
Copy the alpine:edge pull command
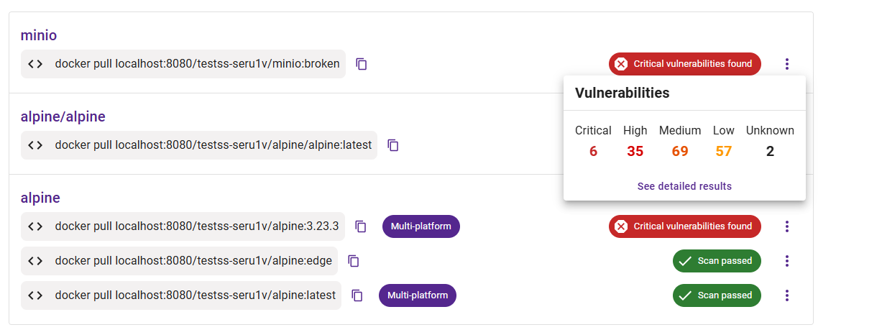(354, 261)
